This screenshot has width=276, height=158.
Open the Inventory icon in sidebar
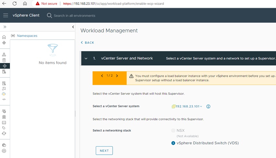tap(4, 55)
